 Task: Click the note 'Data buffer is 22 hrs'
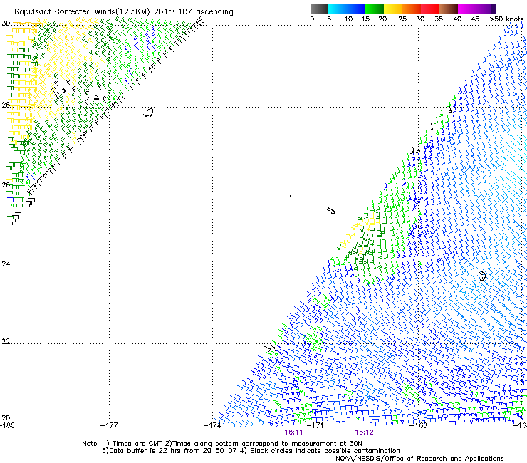point(145,451)
